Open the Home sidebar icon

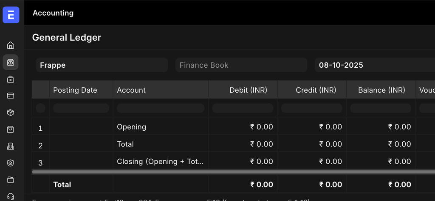point(11,45)
